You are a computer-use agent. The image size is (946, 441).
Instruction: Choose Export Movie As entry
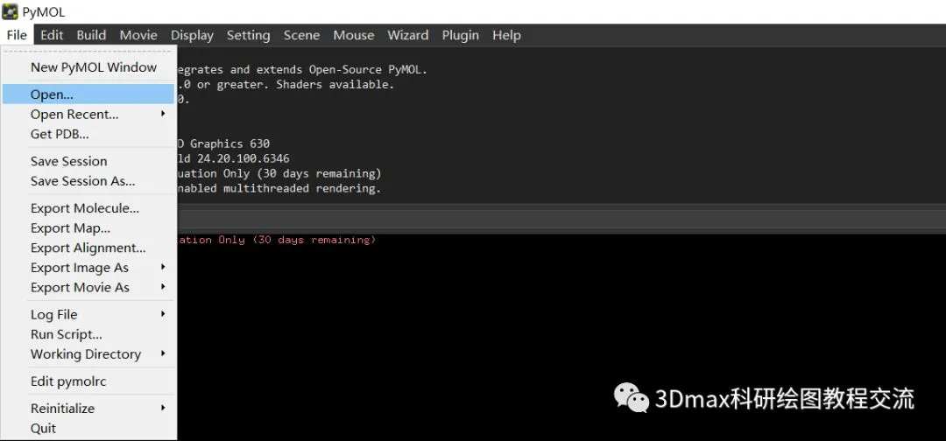point(88,287)
